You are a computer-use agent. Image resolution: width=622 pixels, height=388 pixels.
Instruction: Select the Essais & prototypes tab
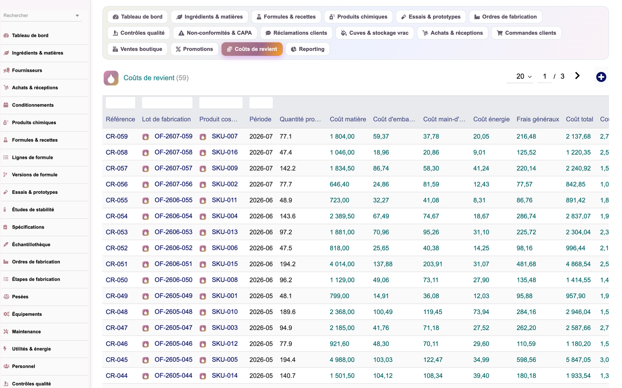coord(430,17)
